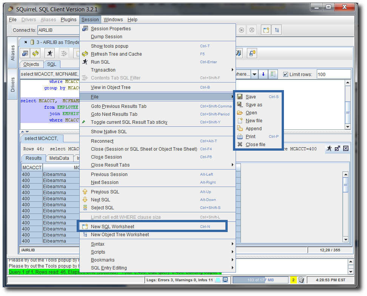
Task: Select New SQL Worksheet menu item
Action: click(x=157, y=226)
